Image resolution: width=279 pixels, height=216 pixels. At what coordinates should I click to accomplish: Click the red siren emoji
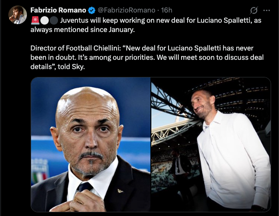tap(34, 20)
